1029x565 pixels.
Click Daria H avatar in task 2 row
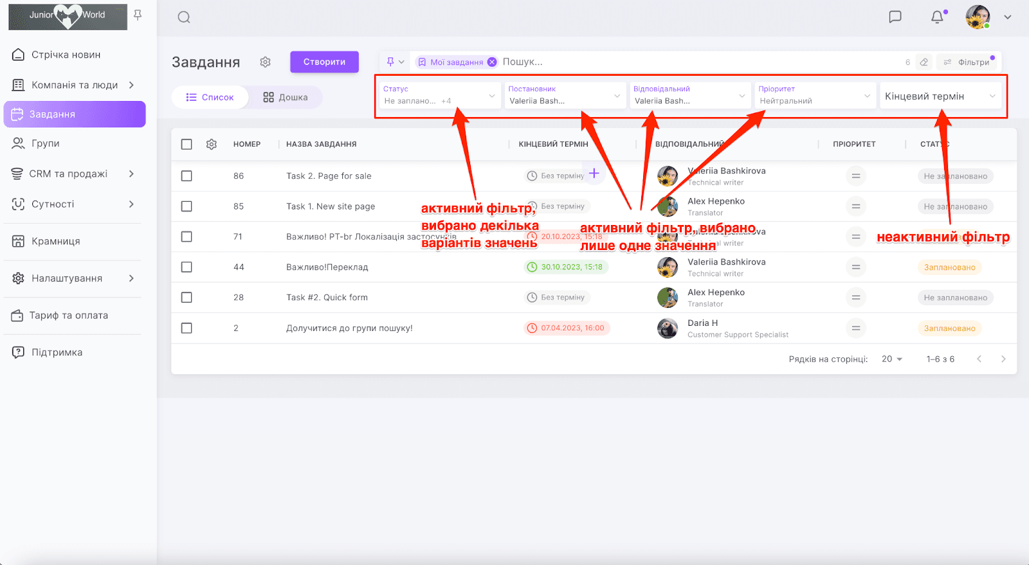click(668, 328)
